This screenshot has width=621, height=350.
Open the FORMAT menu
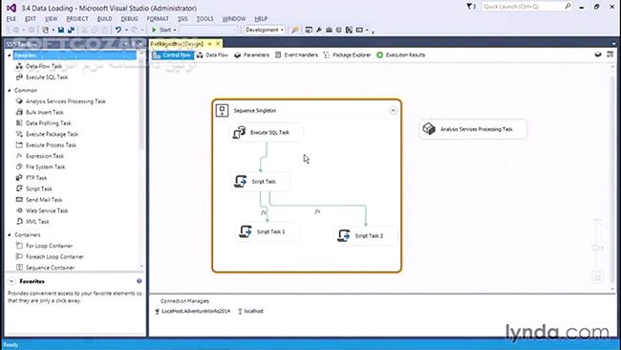click(x=158, y=18)
